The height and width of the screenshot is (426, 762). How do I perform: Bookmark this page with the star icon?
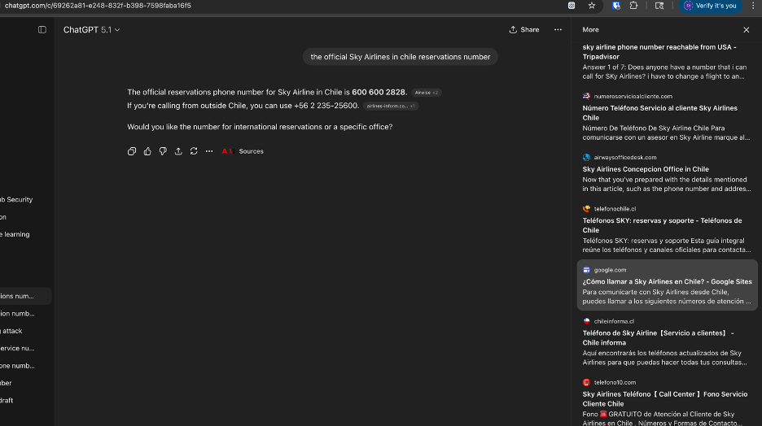[x=592, y=6]
